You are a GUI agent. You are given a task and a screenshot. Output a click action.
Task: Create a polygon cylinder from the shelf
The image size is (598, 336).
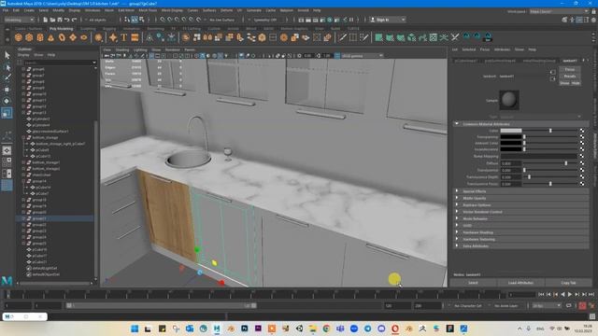coord(40,37)
